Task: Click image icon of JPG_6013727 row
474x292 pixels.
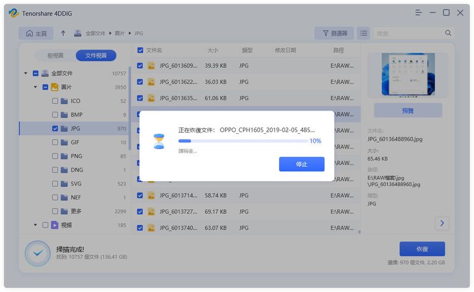Action: (x=151, y=211)
